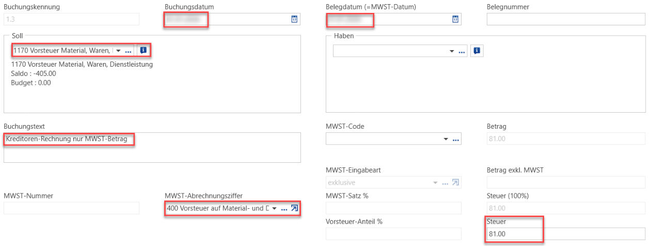Open MWST-Eingabeart detail arrow icon
The width and height of the screenshot is (651, 246).
point(456,182)
